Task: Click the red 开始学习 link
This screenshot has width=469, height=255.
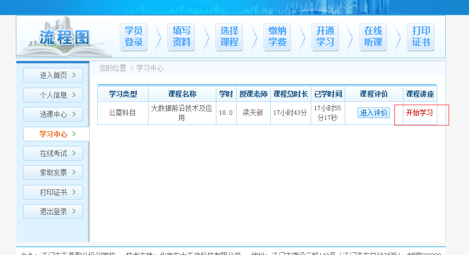Action: (419, 113)
